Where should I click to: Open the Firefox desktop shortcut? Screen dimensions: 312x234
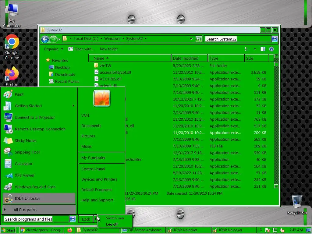click(12, 77)
